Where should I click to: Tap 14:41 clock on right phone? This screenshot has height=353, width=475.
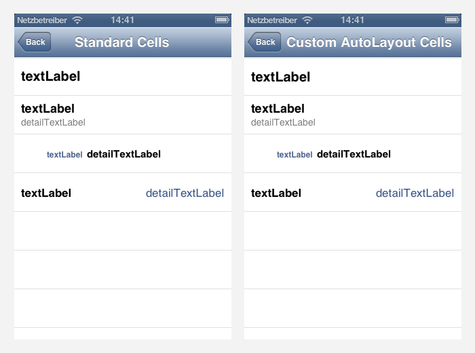353,20
